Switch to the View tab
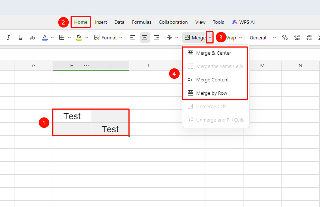Image resolution: width=320 pixels, height=207 pixels. (x=200, y=22)
